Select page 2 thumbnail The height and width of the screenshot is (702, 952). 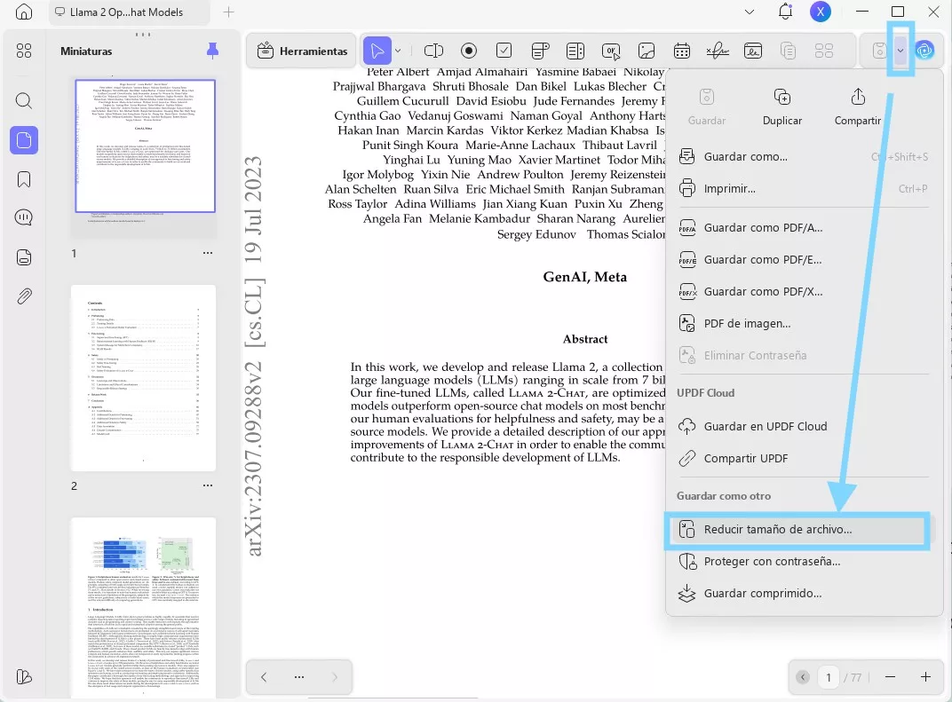[143, 377]
